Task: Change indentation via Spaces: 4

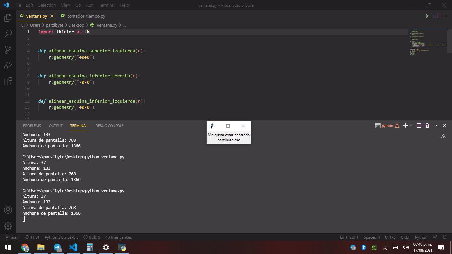Action: (x=372, y=237)
